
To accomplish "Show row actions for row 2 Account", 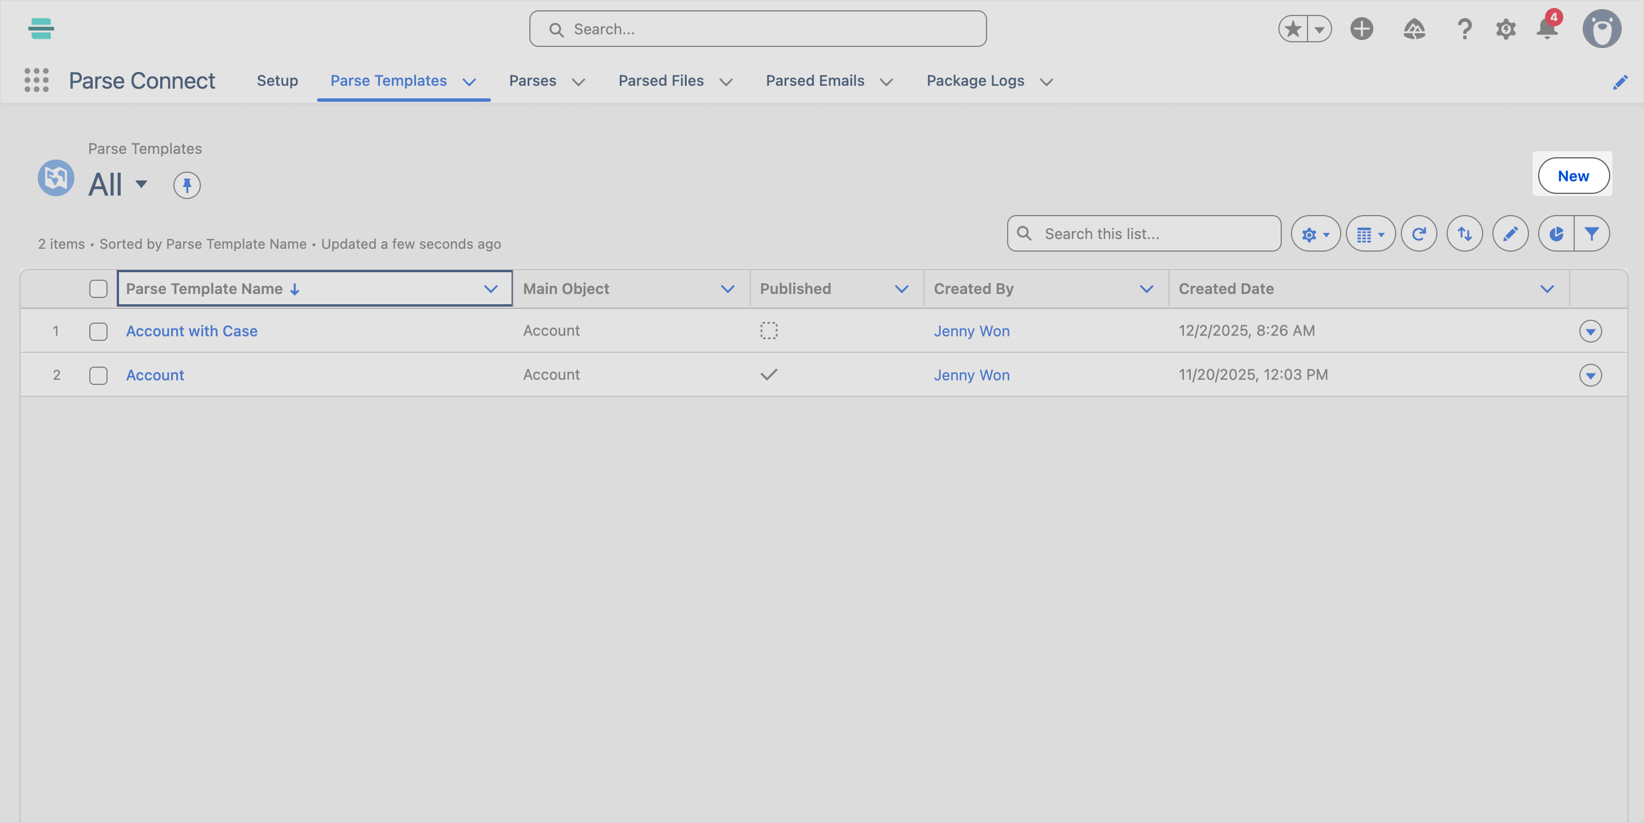I will click(1590, 375).
